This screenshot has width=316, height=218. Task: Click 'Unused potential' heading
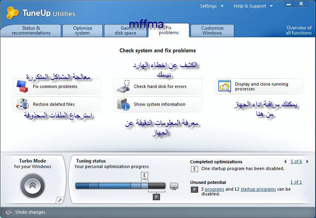pyautogui.click(x=208, y=182)
